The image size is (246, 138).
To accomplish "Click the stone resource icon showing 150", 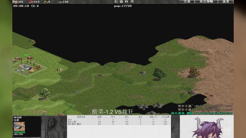I will pos(60,2).
